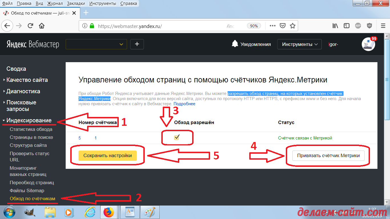Open the Firefox hamburger menu
Image resolution: width=390 pixels, height=219 pixels.
click(383, 26)
